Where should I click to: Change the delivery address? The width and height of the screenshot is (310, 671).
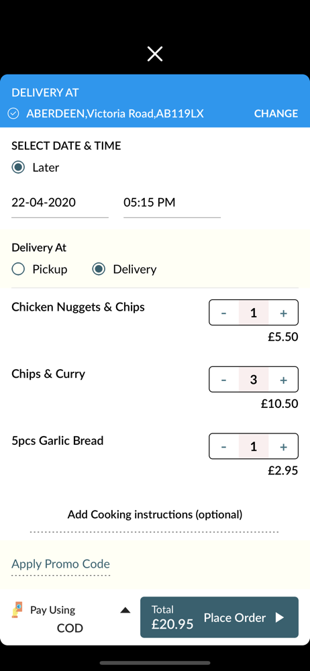click(x=276, y=113)
